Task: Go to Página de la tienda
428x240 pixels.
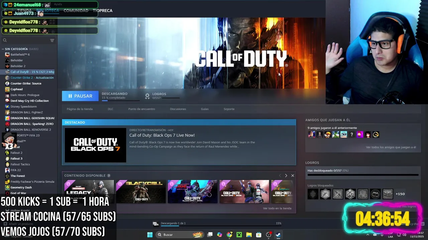Action: (x=80, y=109)
